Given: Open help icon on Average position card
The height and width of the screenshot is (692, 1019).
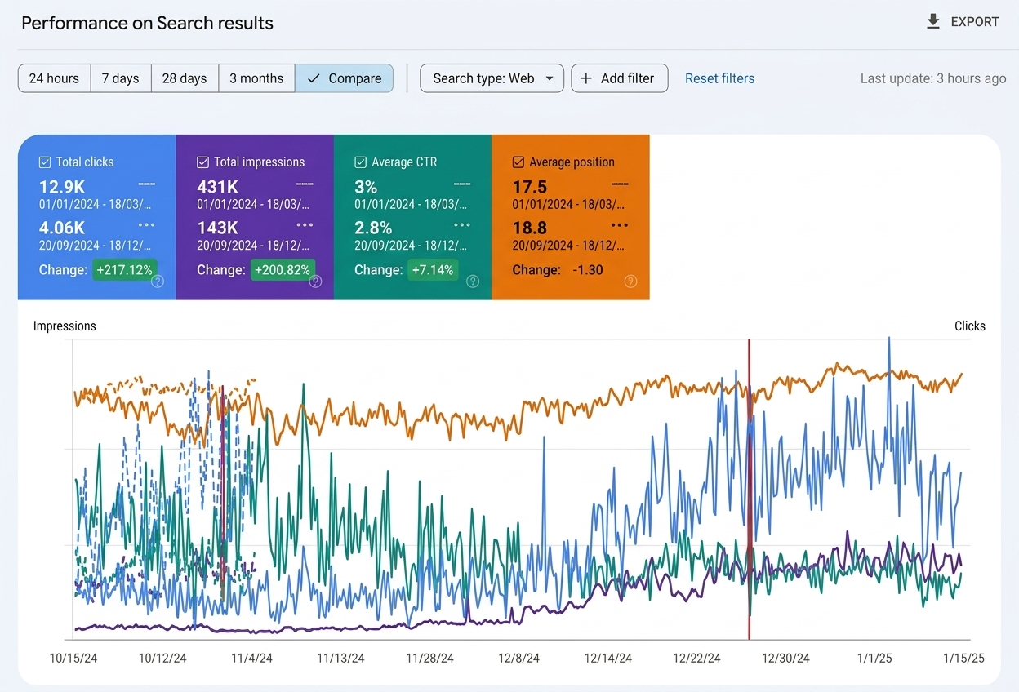Looking at the screenshot, I should tap(630, 282).
